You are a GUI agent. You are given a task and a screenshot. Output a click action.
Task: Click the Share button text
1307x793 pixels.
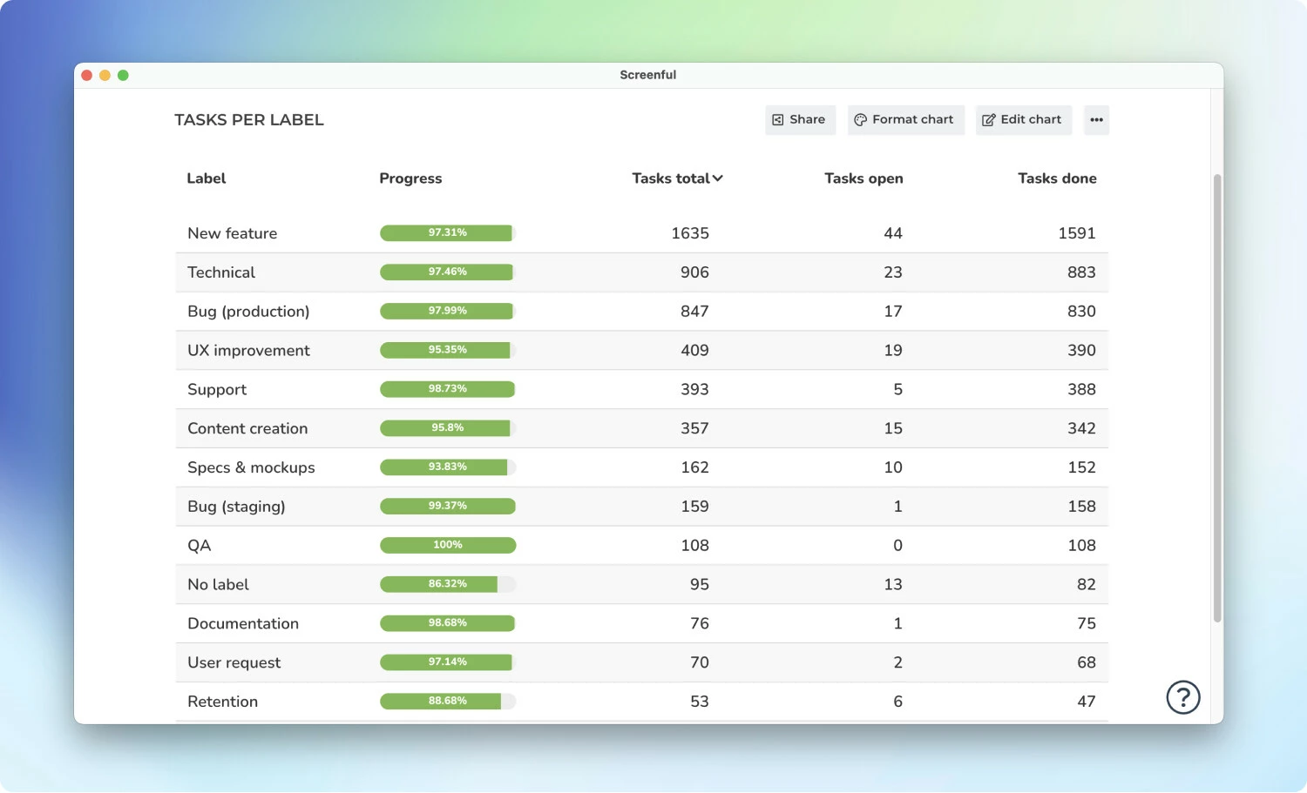807,119
